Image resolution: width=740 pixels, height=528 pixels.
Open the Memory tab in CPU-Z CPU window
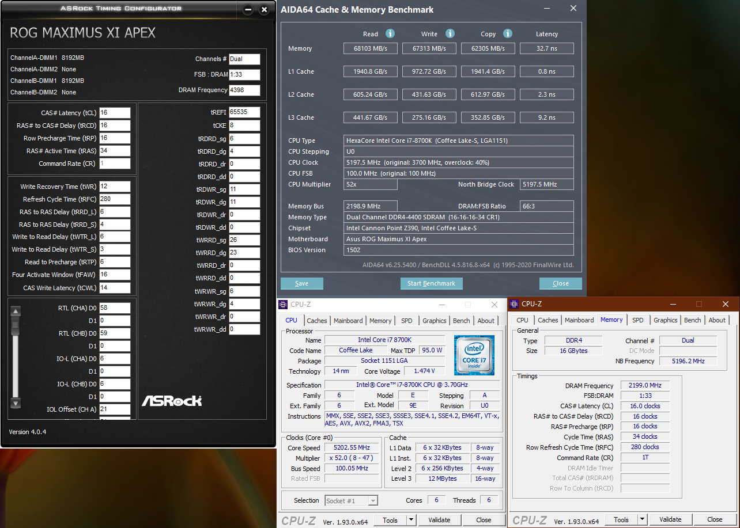(380, 321)
